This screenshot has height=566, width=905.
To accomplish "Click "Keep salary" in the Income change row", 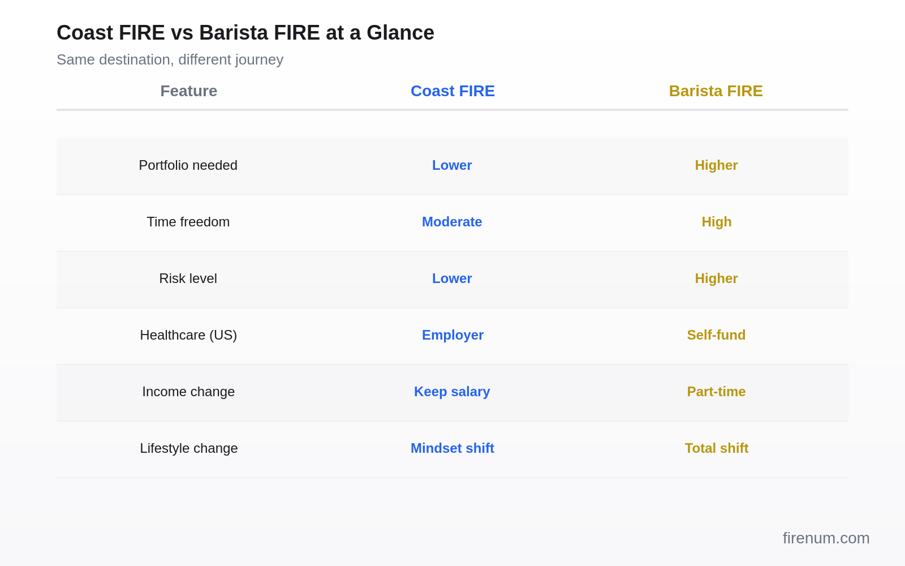I will pyautogui.click(x=452, y=392).
